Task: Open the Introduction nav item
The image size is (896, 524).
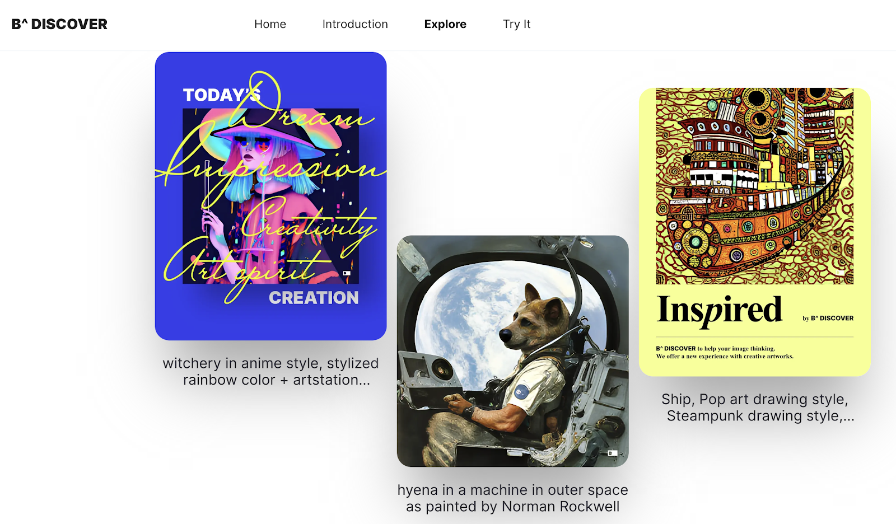Action: (355, 24)
